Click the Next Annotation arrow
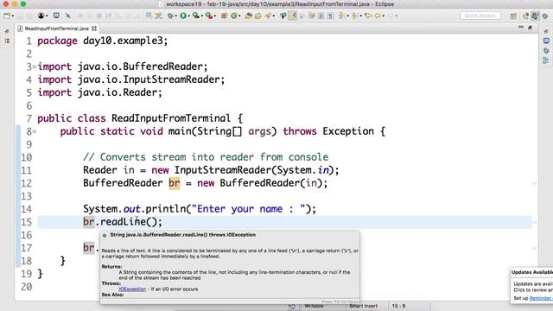Viewport: 553px width, 311px height. coord(341,16)
